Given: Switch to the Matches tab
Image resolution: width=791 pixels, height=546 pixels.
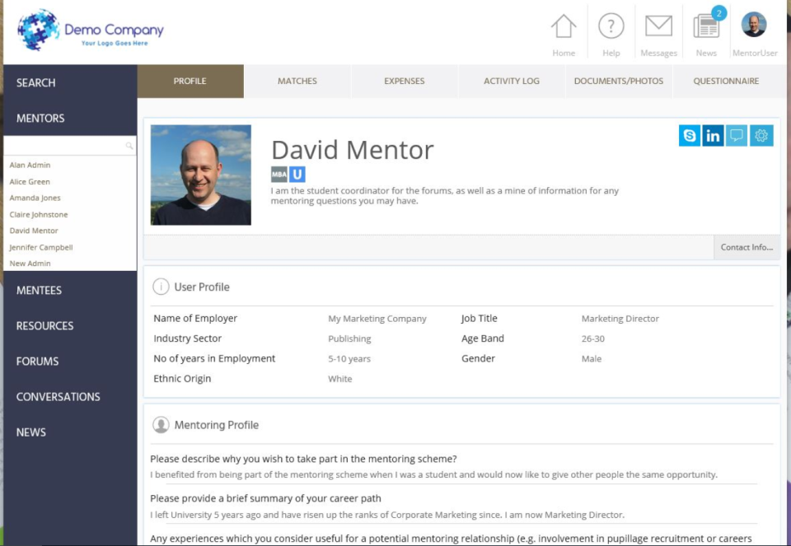Looking at the screenshot, I should 297,81.
